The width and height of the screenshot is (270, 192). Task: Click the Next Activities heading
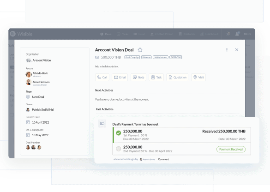[x=104, y=90]
